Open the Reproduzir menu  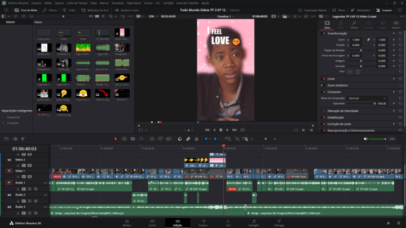(x=134, y=3)
